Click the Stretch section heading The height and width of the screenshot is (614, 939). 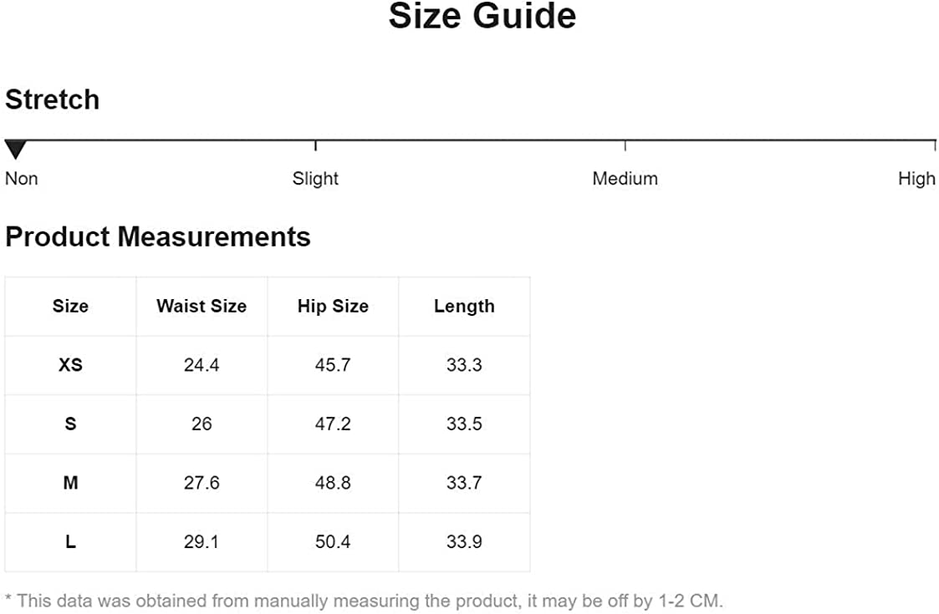53,99
